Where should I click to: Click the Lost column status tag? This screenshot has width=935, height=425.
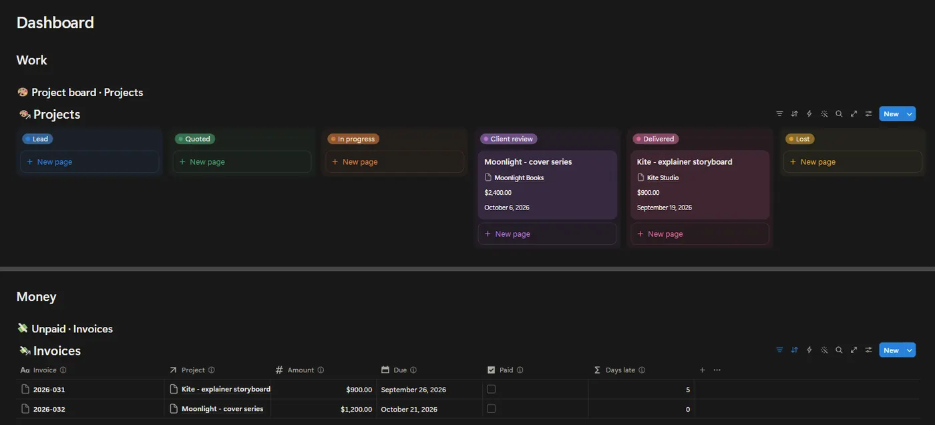tap(800, 139)
